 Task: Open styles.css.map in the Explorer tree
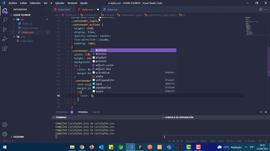30,28
